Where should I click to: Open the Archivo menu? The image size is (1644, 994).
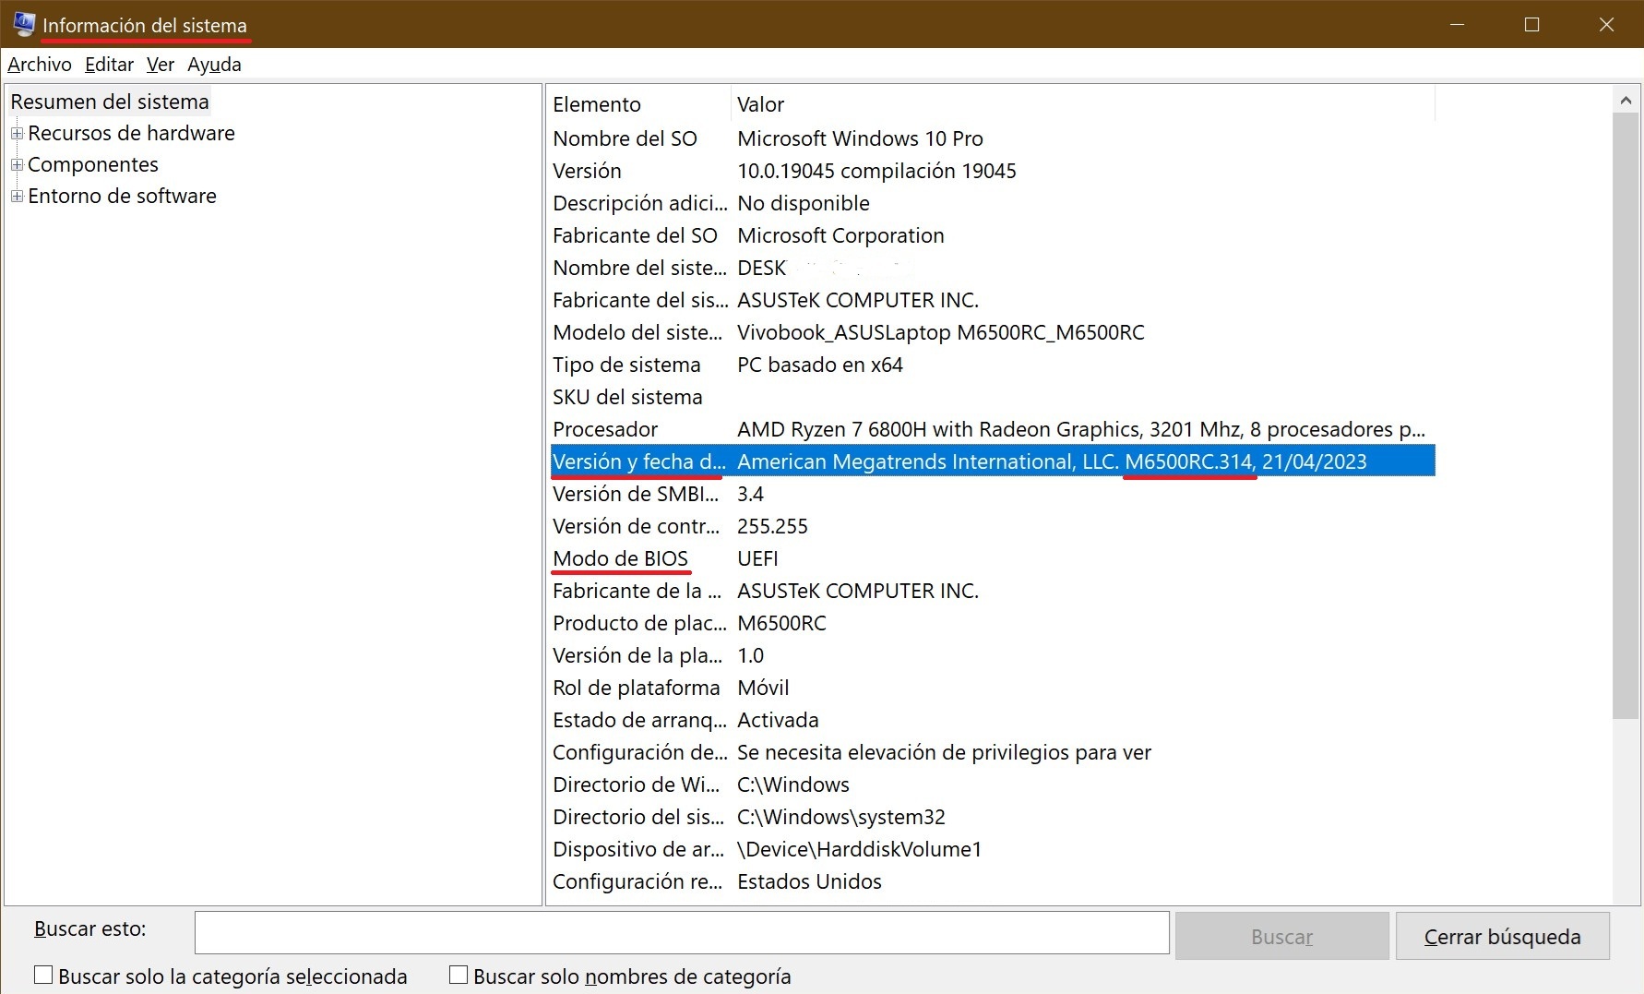pyautogui.click(x=40, y=65)
